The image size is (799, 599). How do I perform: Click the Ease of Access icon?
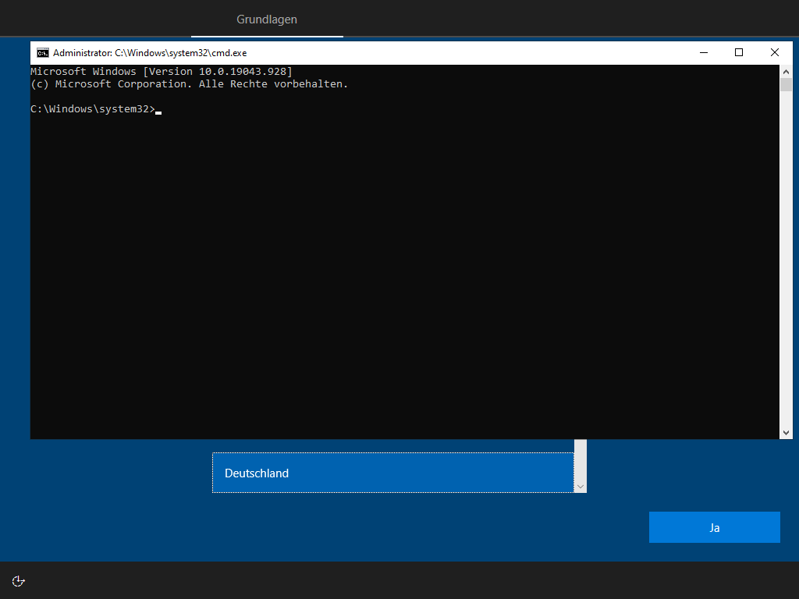19,580
